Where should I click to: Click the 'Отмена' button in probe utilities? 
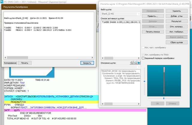pos(172,103)
